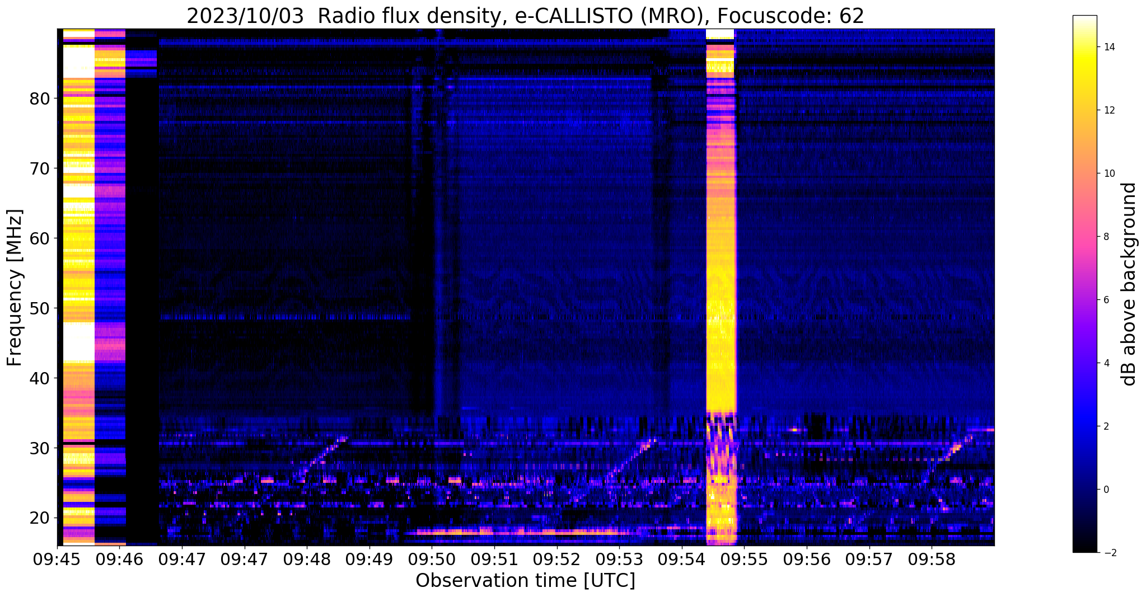
Task: Click the 30 tick on frequency axis
Action: (x=40, y=449)
